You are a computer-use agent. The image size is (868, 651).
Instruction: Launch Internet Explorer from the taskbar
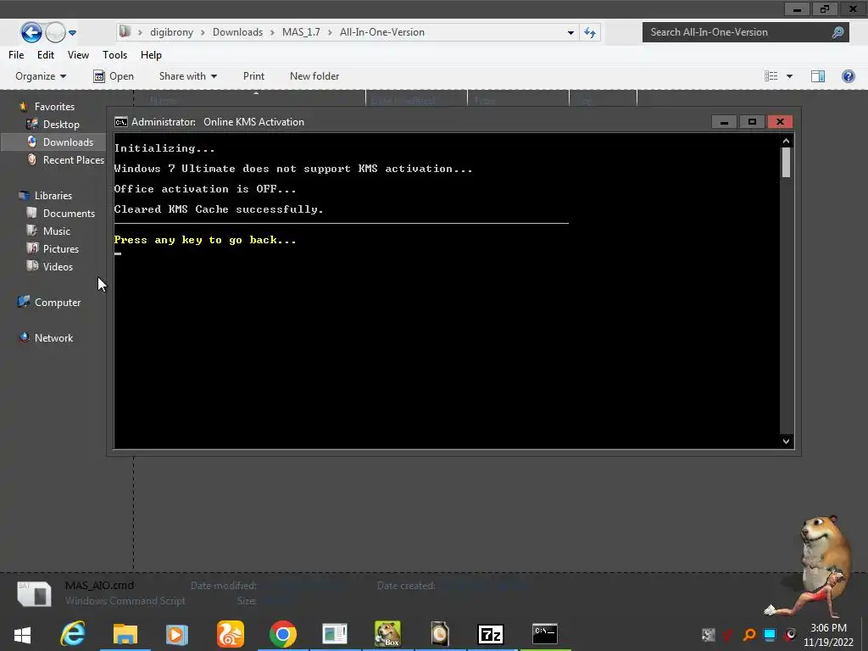[73, 634]
